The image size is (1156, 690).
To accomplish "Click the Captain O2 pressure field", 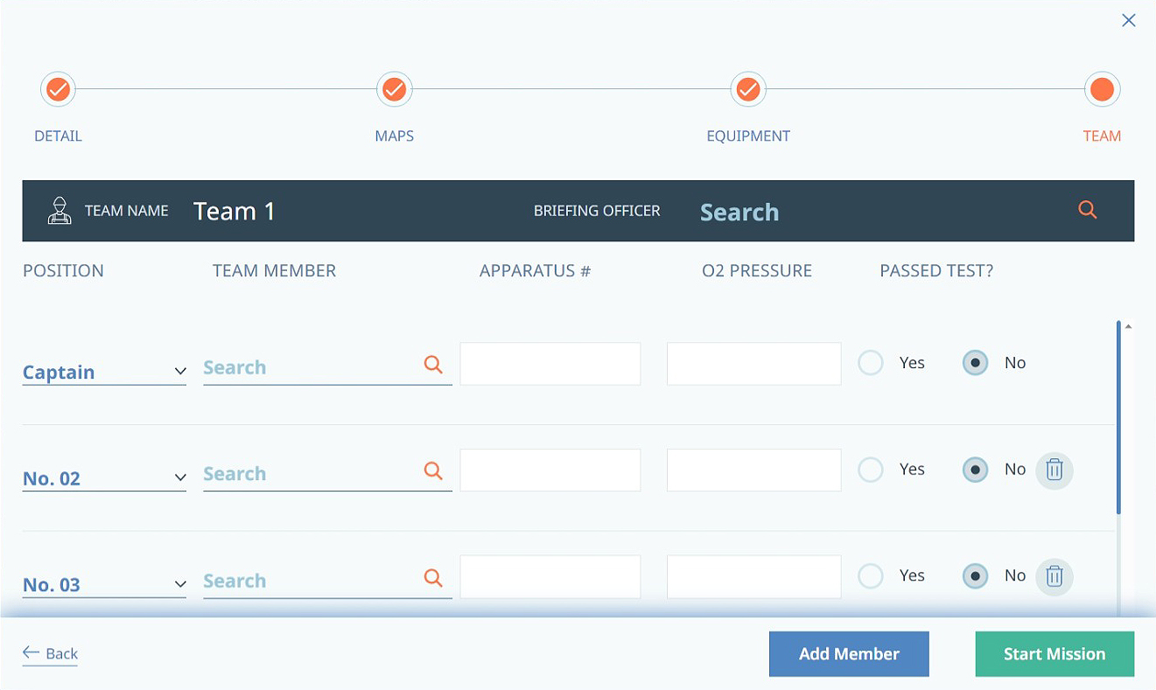I will (754, 364).
